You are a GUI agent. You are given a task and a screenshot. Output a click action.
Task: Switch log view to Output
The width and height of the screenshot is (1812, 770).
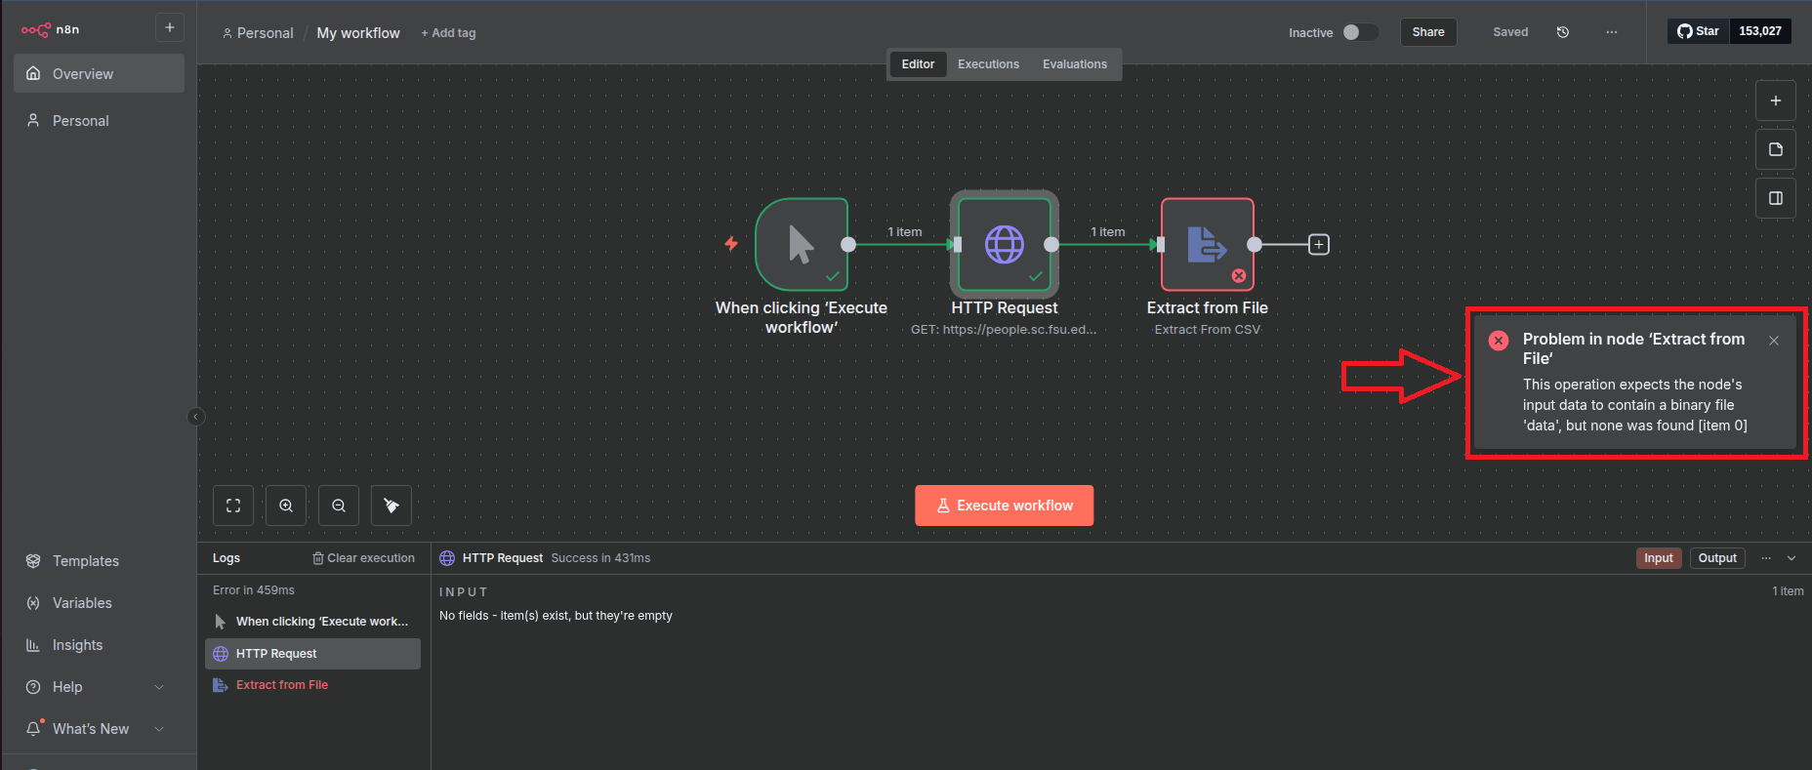tap(1716, 558)
